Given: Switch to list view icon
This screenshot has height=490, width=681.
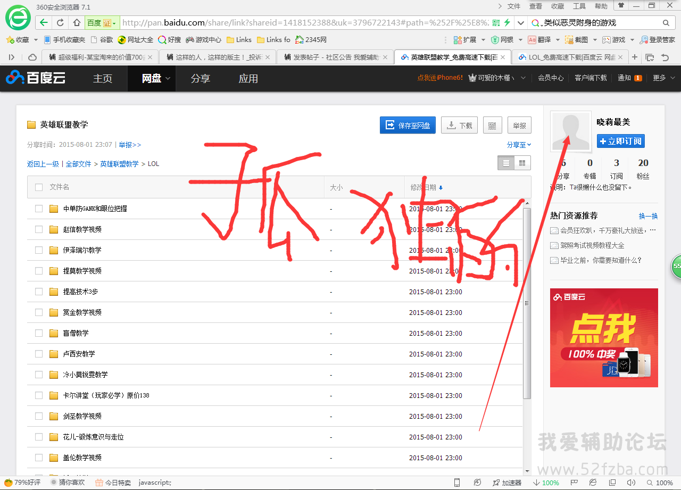Looking at the screenshot, I should point(506,163).
